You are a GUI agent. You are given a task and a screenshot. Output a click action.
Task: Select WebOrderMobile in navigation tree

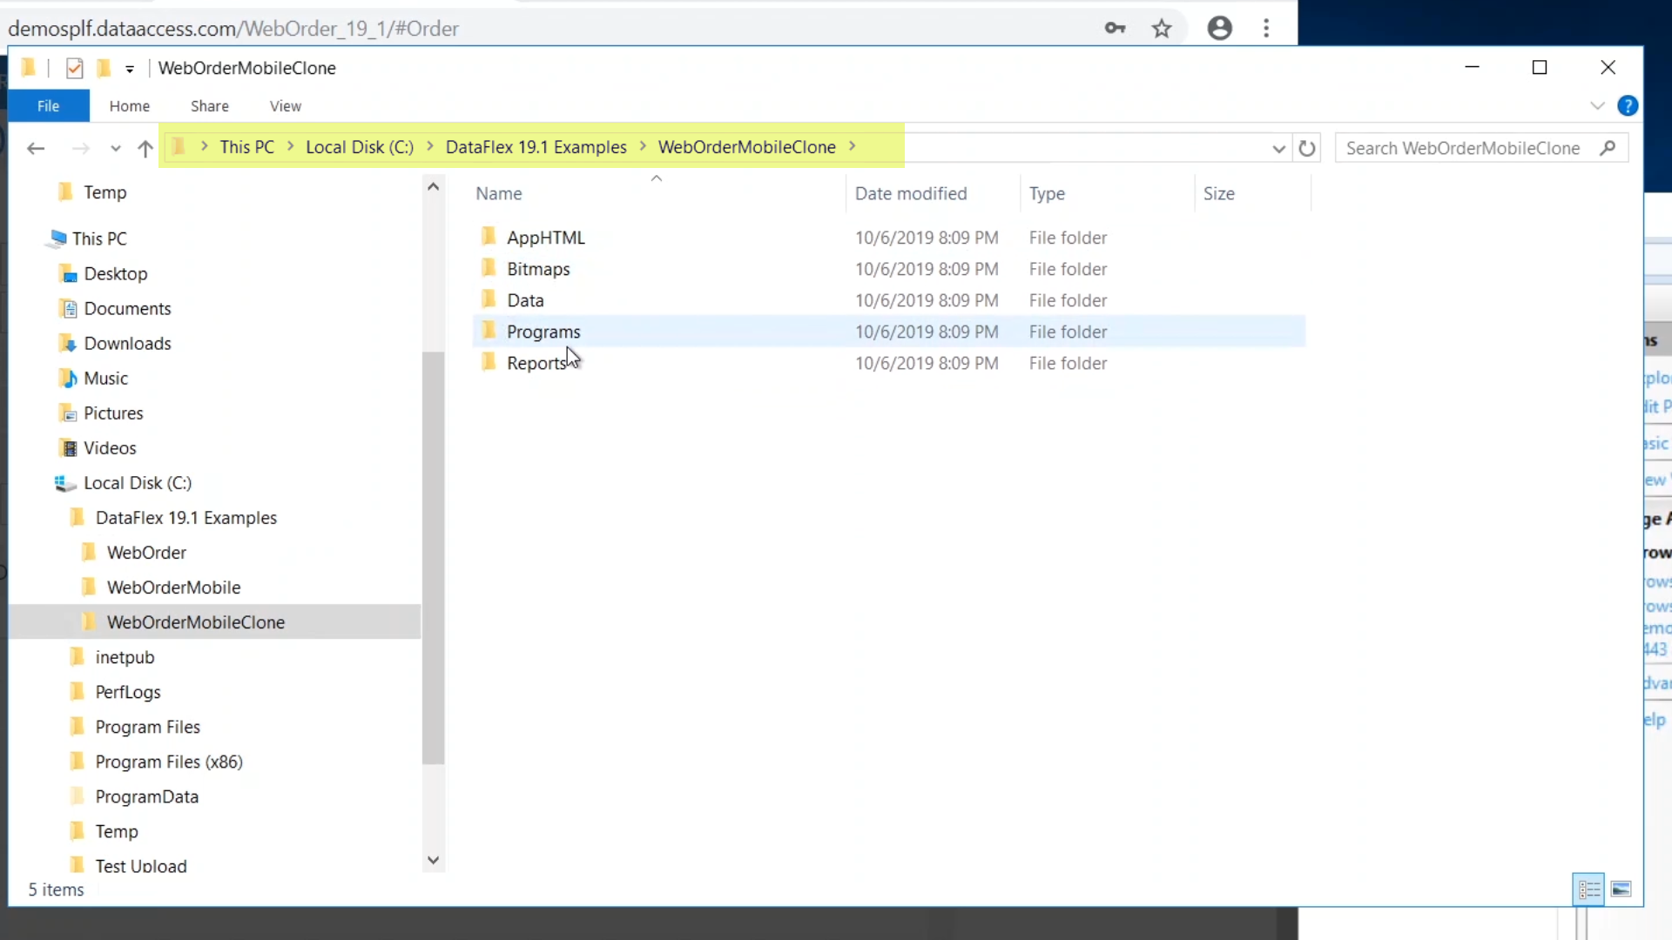[x=173, y=587]
